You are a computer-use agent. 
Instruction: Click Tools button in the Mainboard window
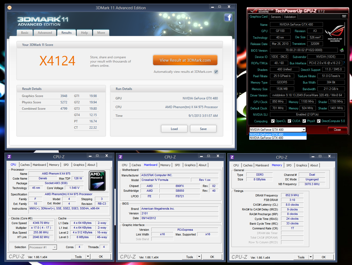click(190, 257)
